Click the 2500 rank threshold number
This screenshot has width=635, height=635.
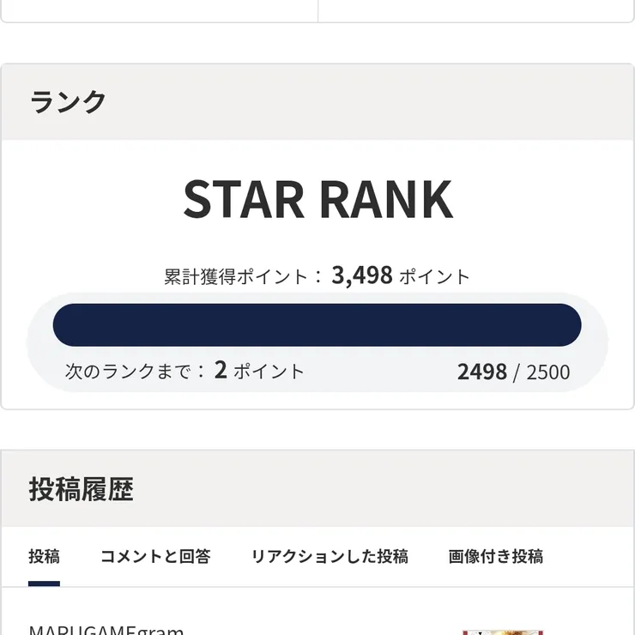(548, 372)
